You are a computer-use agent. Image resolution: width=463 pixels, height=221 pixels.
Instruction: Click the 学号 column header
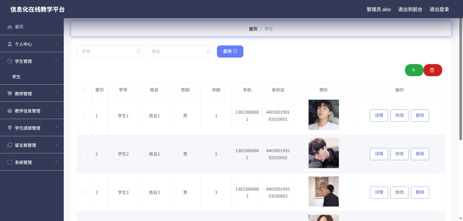coord(123,90)
